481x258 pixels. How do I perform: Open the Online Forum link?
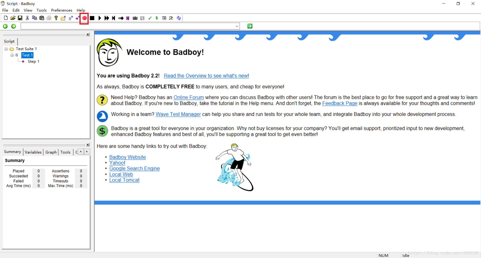[x=189, y=97]
